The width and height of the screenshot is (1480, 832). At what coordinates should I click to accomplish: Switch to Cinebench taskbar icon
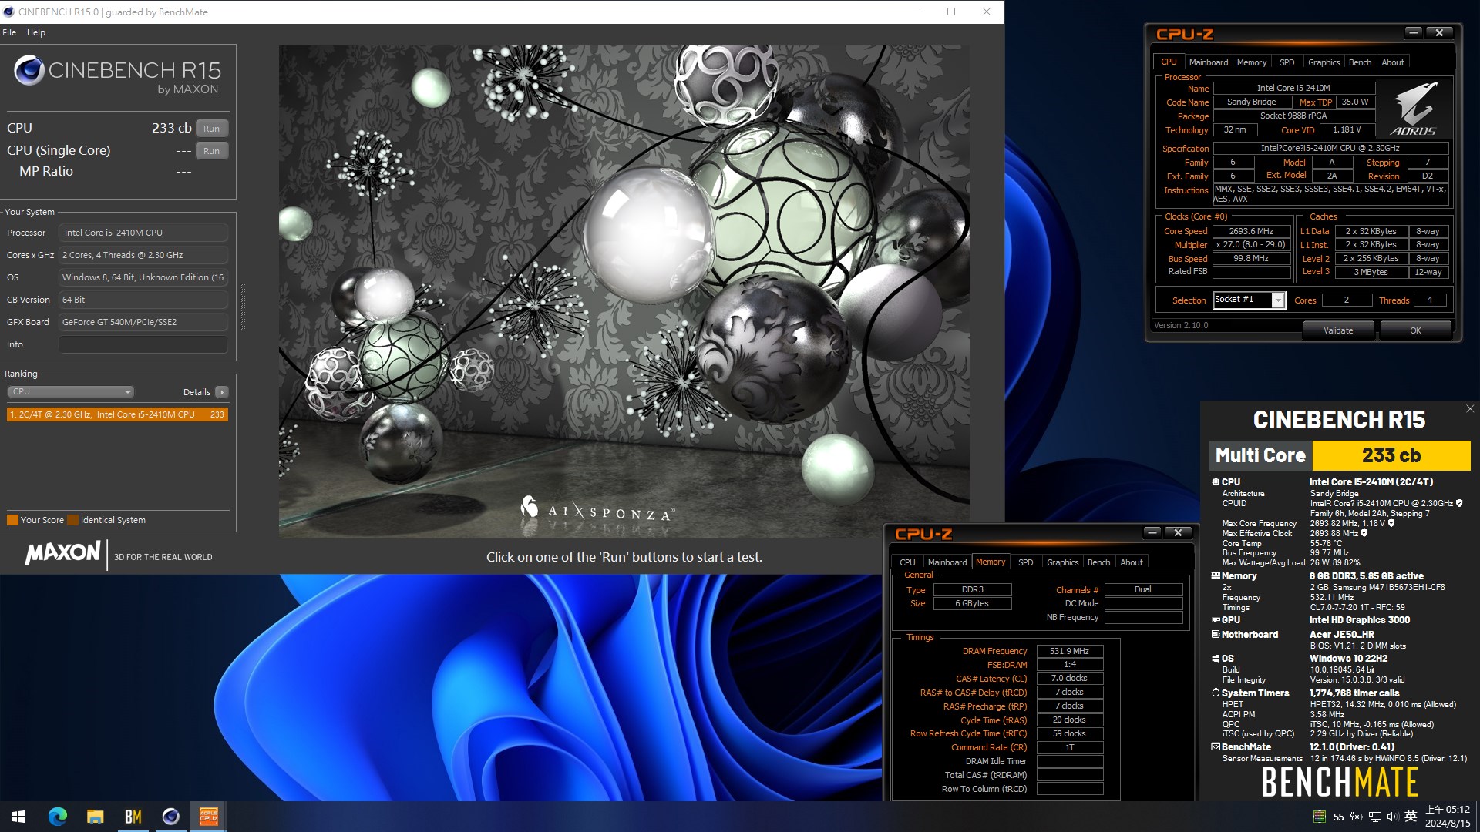coord(170,817)
